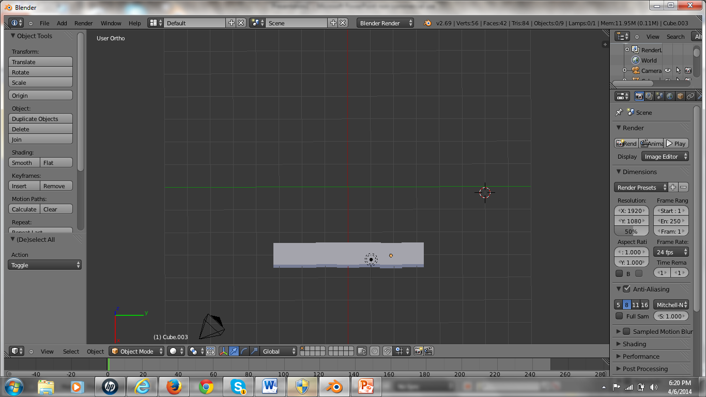This screenshot has width=706, height=397.
Task: Open the Object Mode dropdown
Action: (136, 351)
